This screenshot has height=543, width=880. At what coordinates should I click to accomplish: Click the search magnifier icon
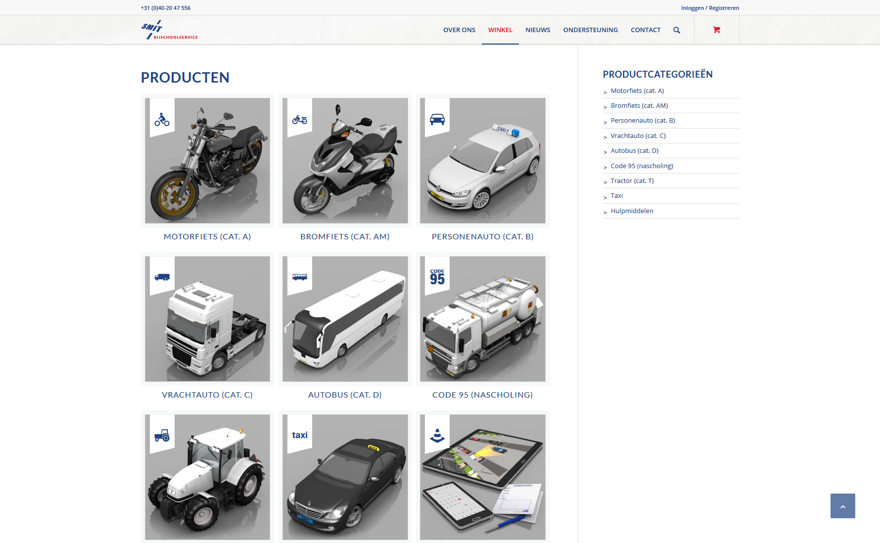676,30
